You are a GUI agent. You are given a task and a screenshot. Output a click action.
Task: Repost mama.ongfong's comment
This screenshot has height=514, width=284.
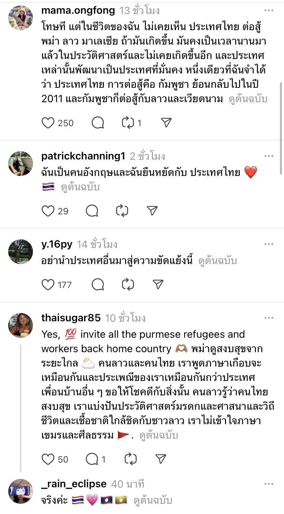pos(128,123)
